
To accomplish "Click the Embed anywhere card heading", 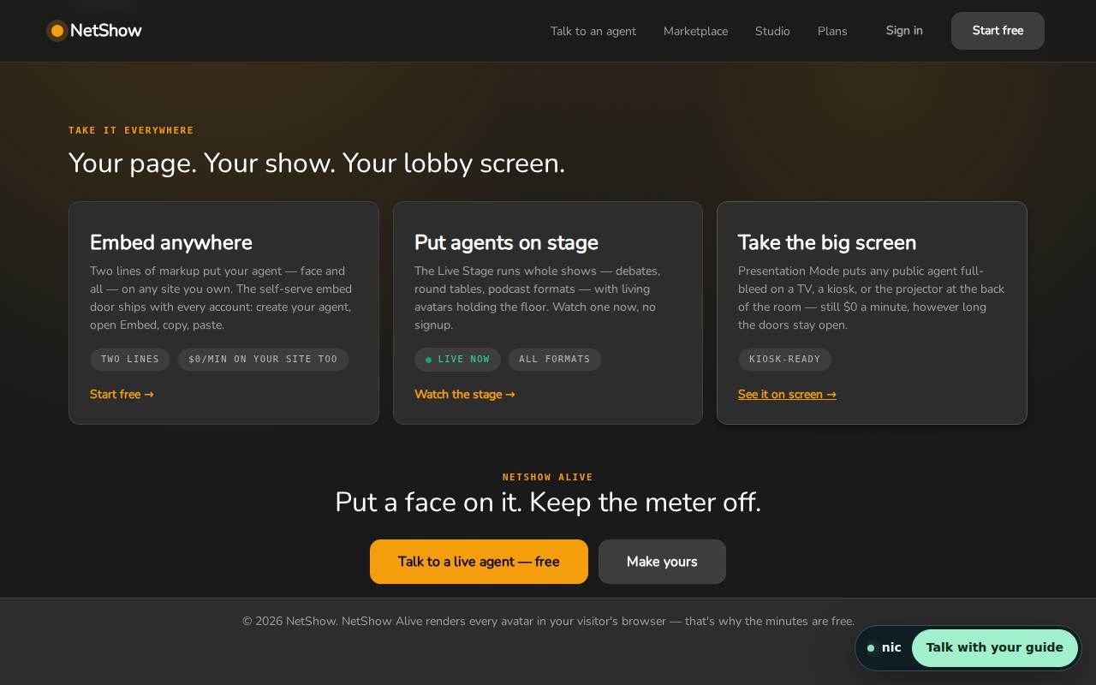I will 171,242.
